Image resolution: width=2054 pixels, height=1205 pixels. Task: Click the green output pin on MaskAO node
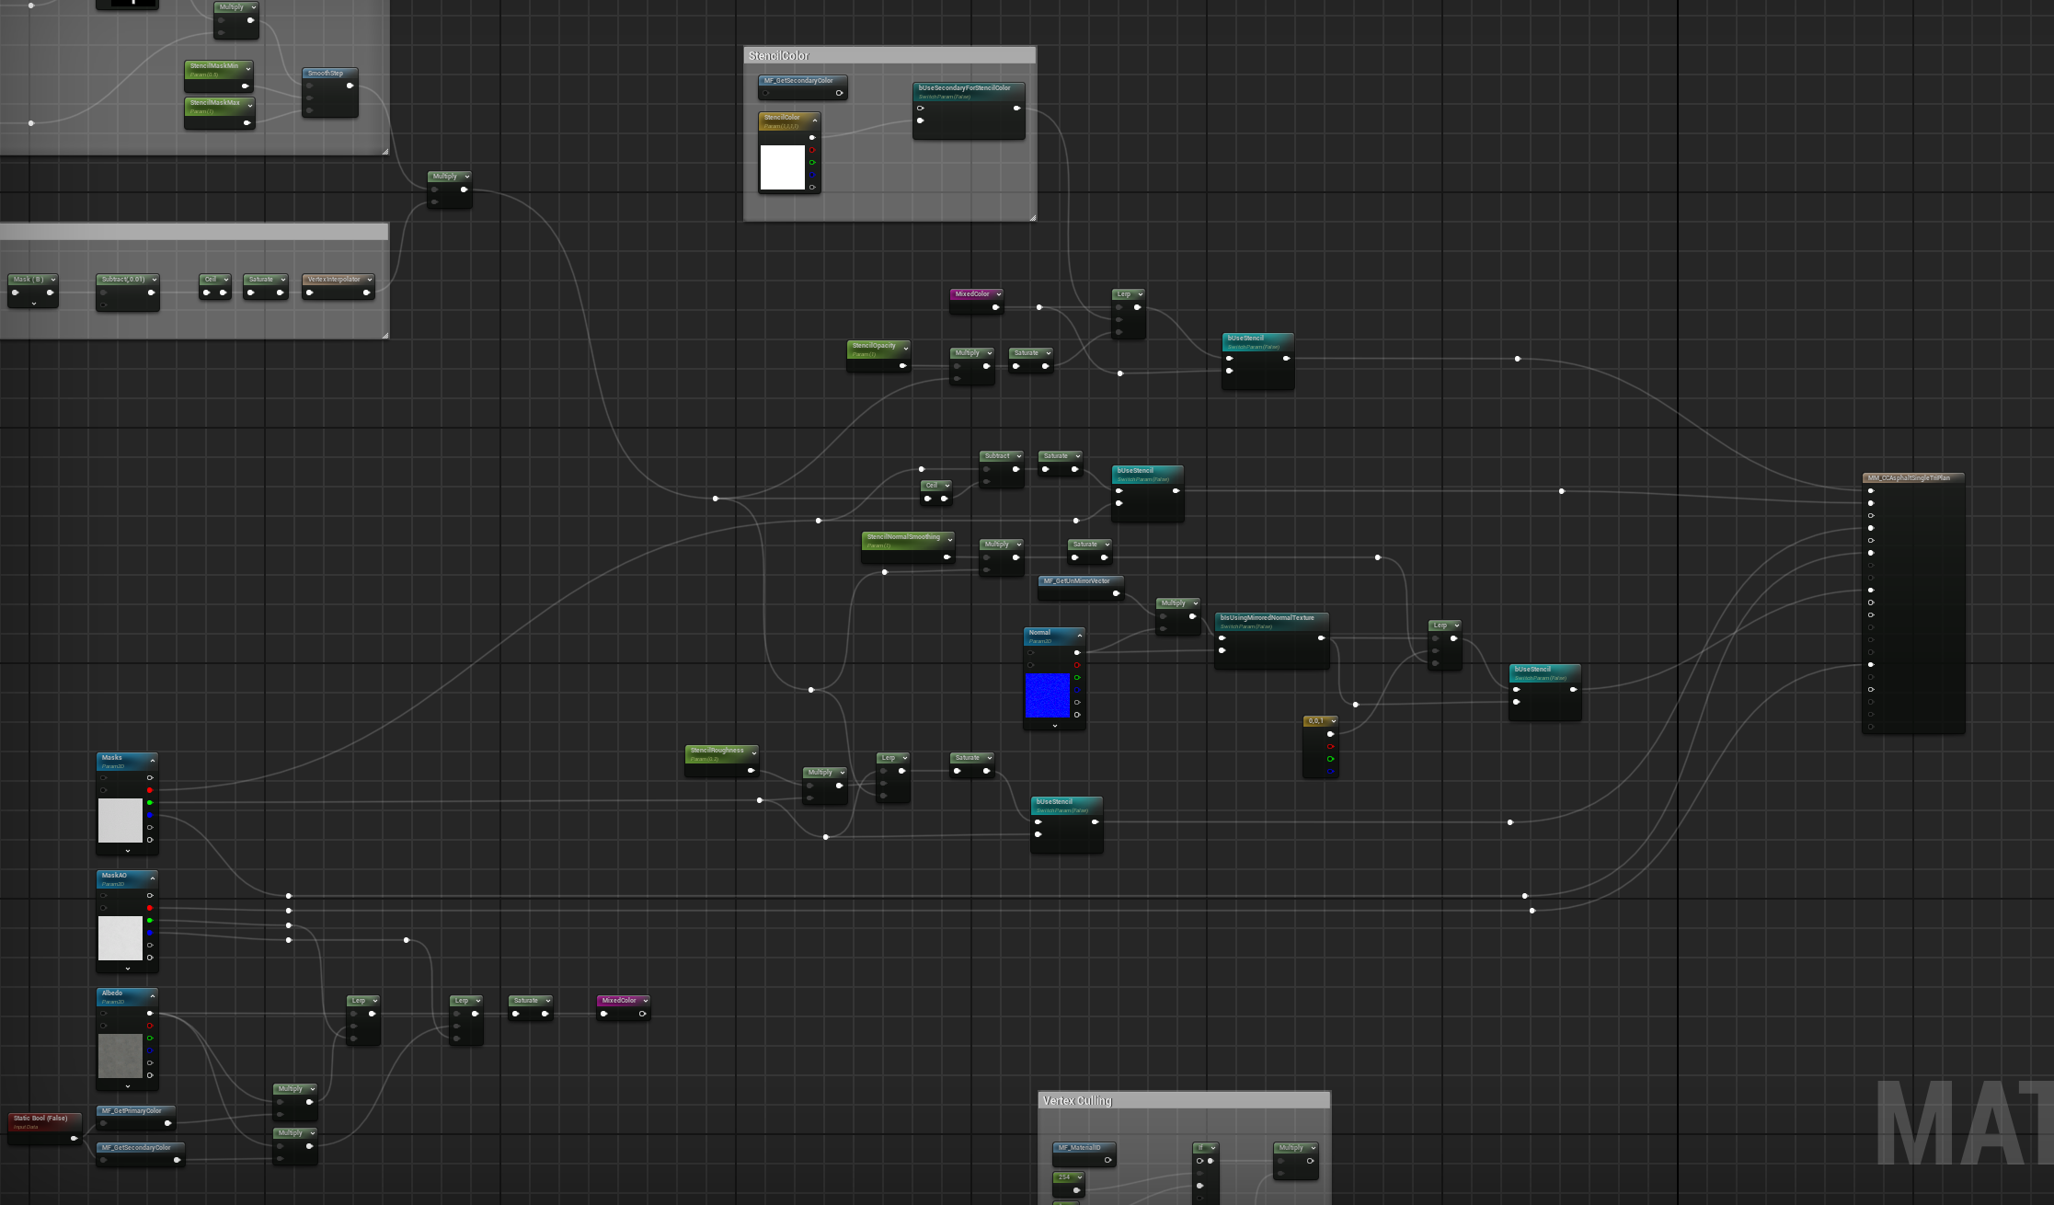(x=150, y=921)
